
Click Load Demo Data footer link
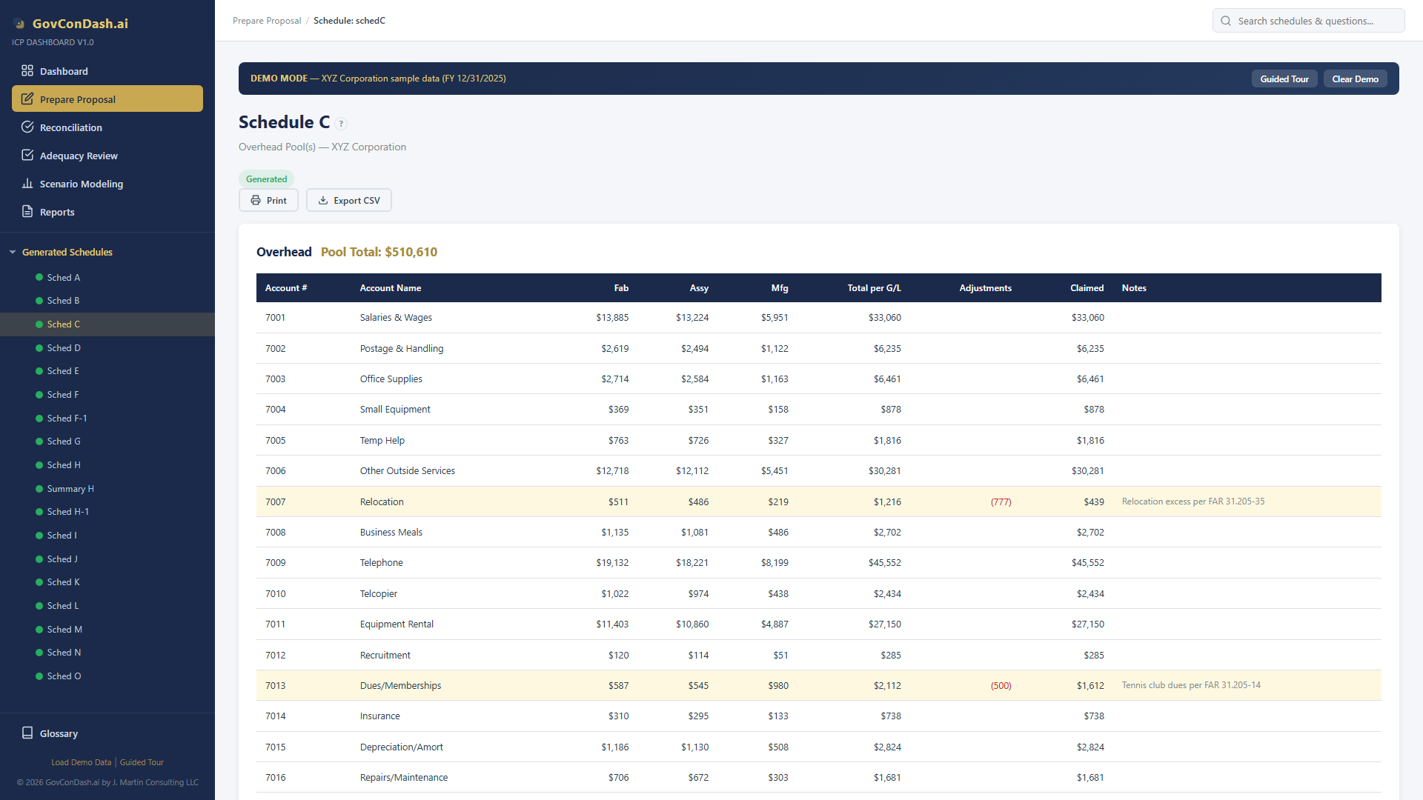(81, 762)
